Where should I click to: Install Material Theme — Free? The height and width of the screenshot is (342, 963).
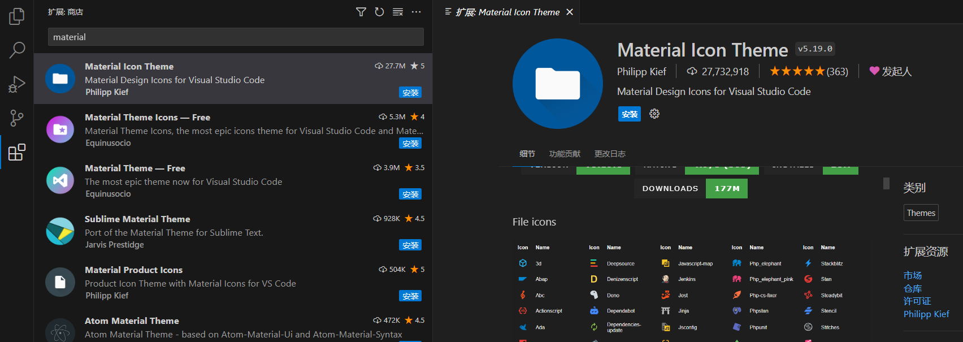pyautogui.click(x=410, y=194)
